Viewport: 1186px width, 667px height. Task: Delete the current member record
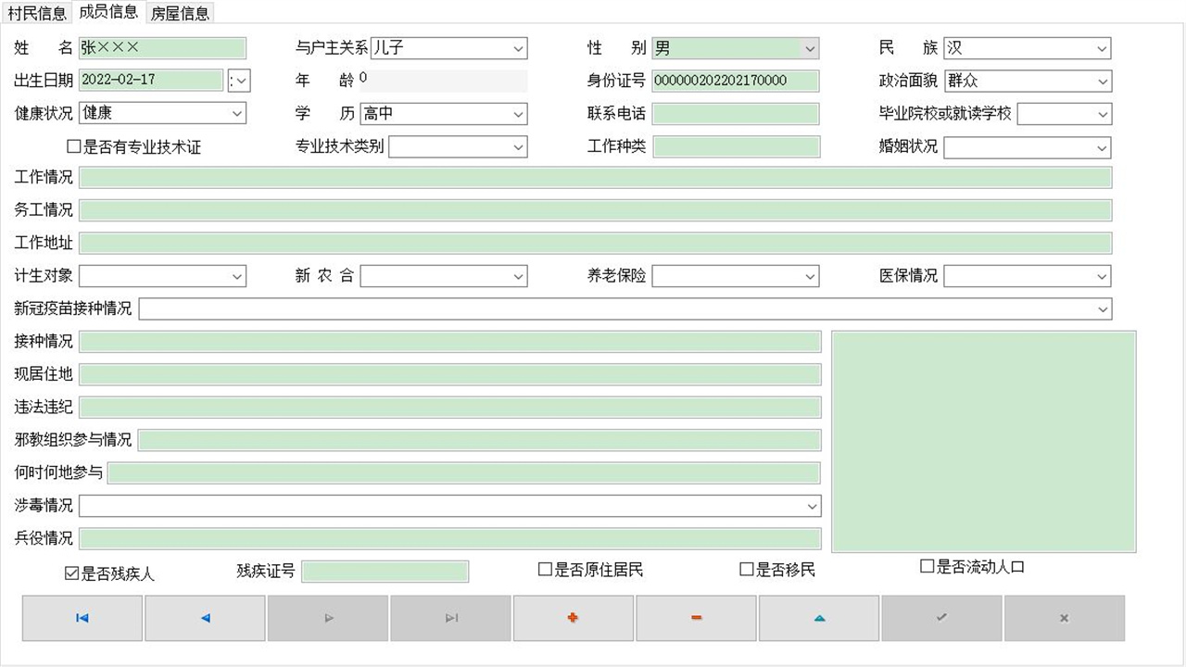(696, 618)
